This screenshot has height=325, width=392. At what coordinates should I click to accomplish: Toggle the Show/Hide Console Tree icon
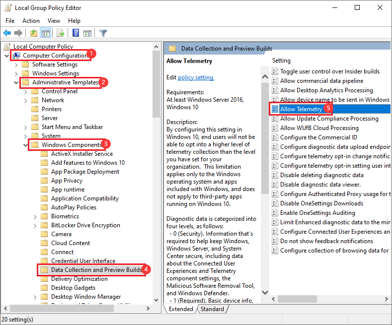point(45,33)
